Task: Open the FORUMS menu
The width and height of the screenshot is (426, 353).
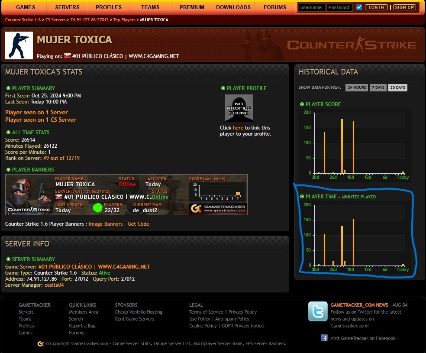Action: (275, 7)
